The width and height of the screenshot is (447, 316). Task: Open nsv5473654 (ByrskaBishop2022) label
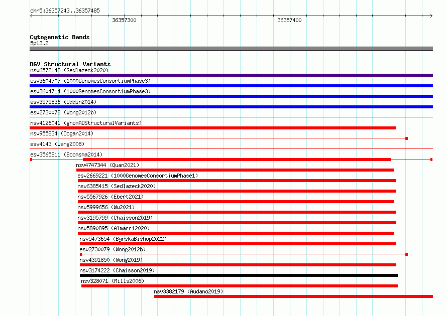pyautogui.click(x=123, y=239)
